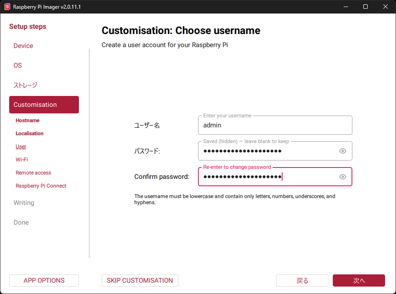Go to the OS setup step
Viewport: 396px width, 294px height.
point(18,65)
